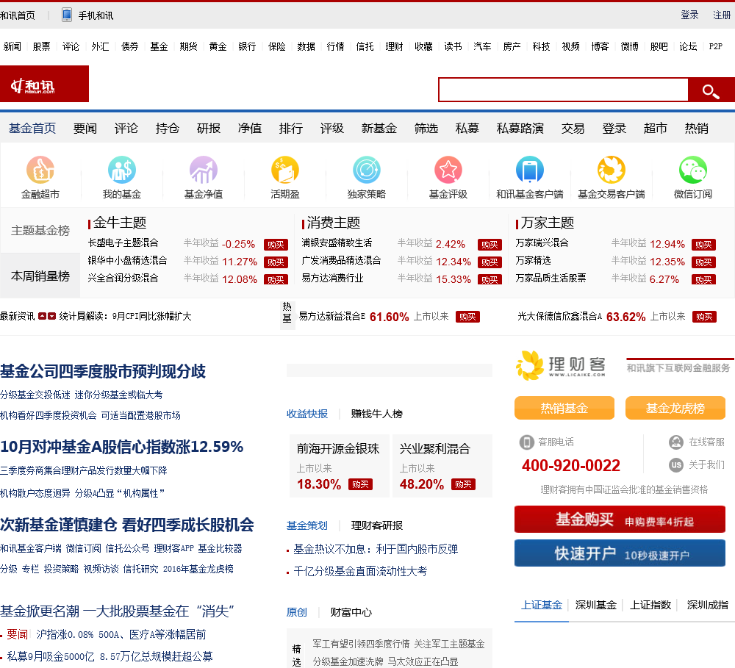Buy 前海开源金银珠 via 购买 button
Screen dimensions: 735x668
[x=360, y=484]
